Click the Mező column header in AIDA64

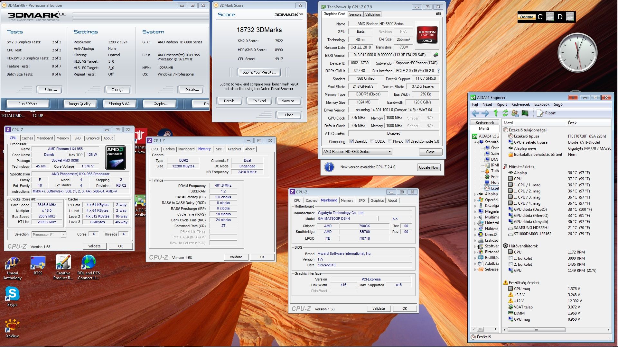[534, 123]
